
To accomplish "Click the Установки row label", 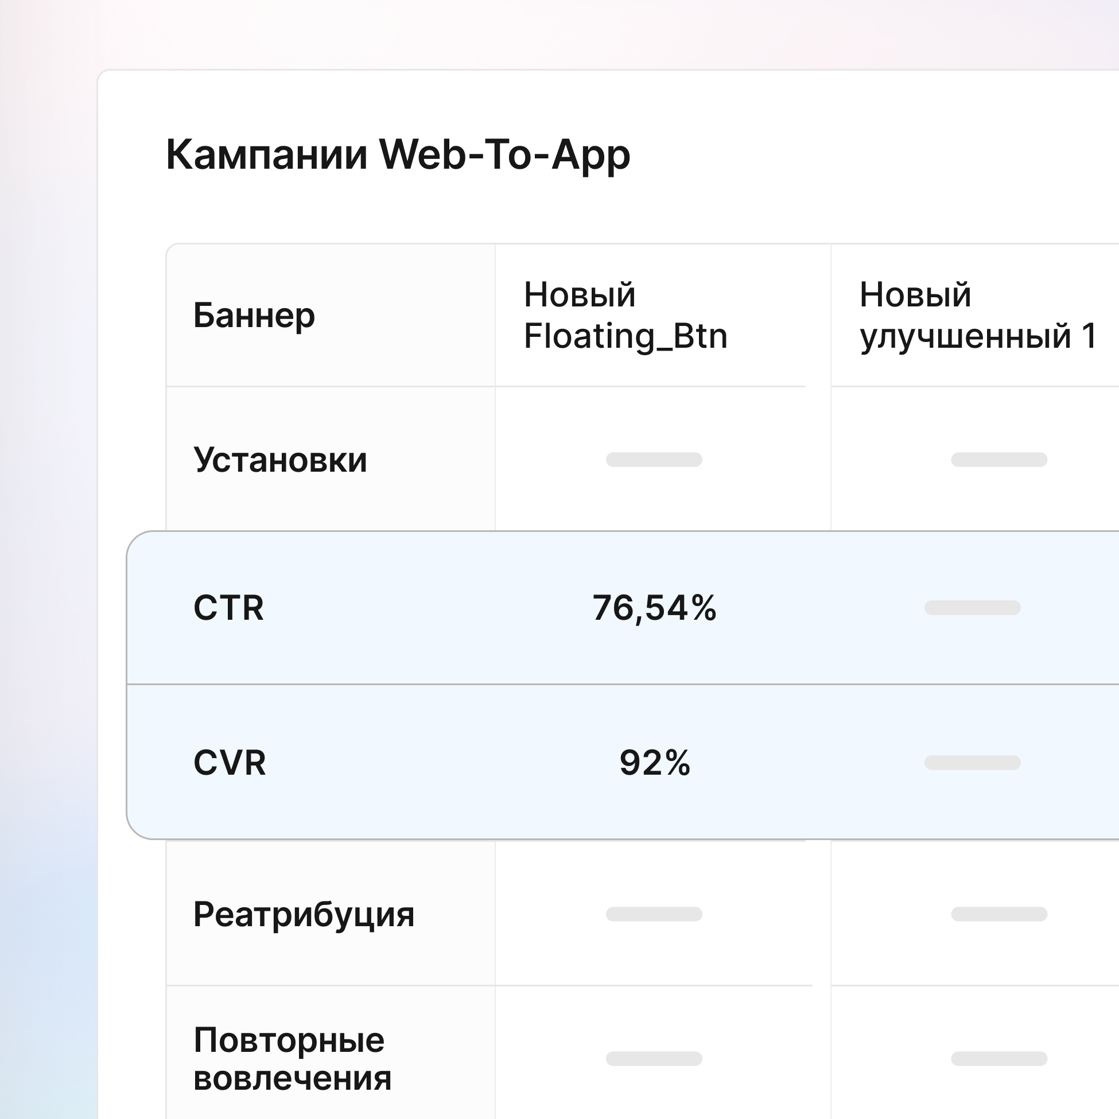I will click(280, 460).
